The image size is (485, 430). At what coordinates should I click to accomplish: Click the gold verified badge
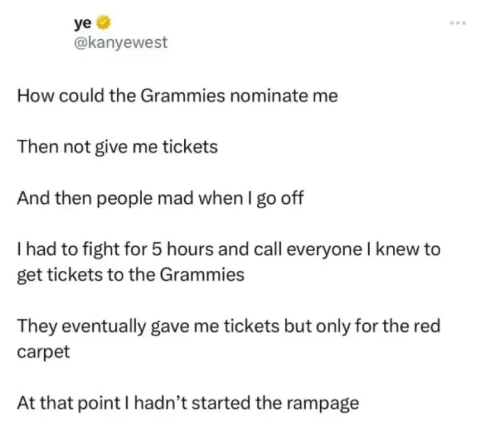(104, 23)
